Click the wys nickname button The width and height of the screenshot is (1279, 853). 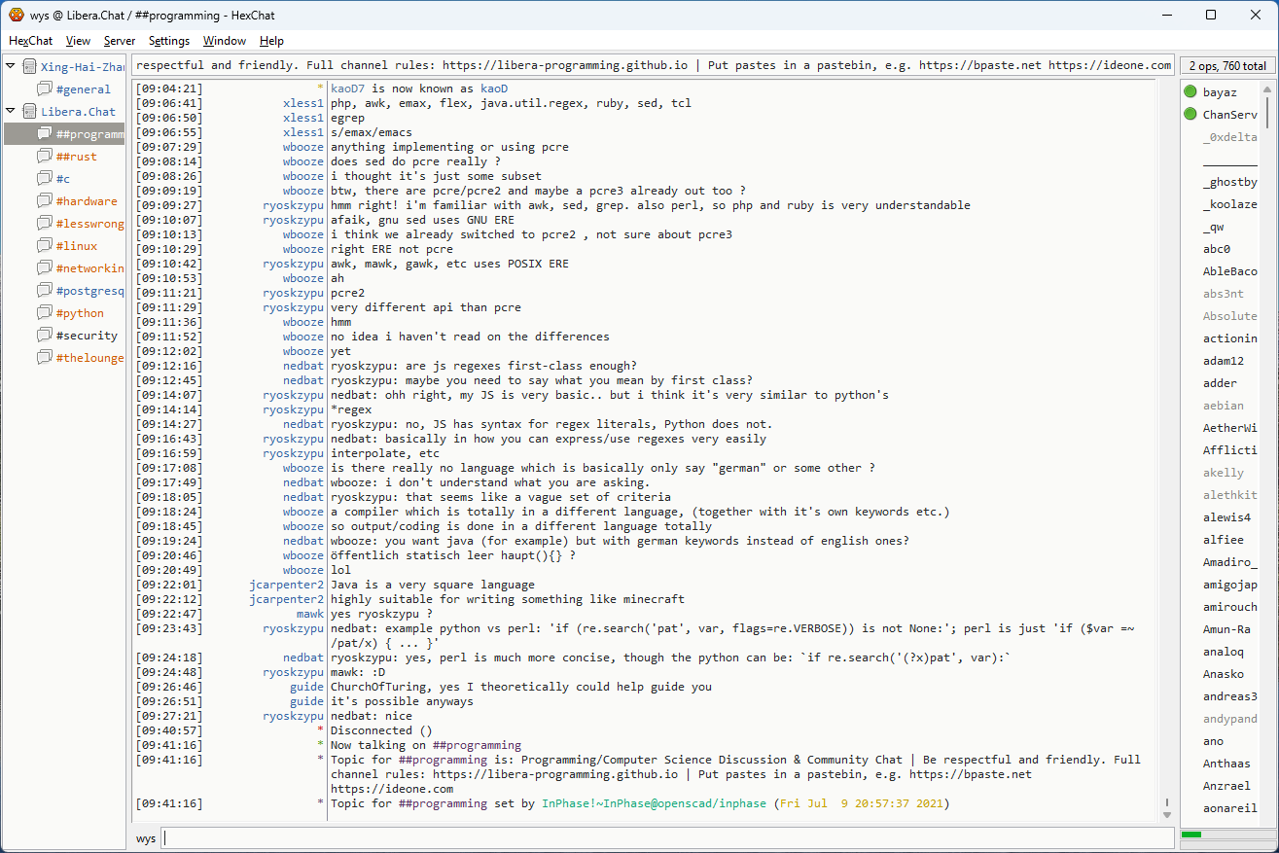pos(146,838)
